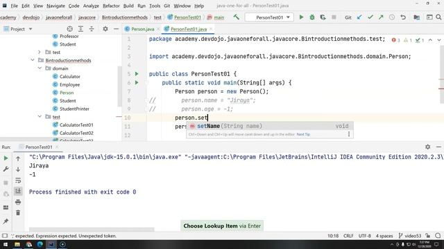This screenshot has width=444, height=249.
Task: Click the Next Tip link
Action: click(x=303, y=134)
